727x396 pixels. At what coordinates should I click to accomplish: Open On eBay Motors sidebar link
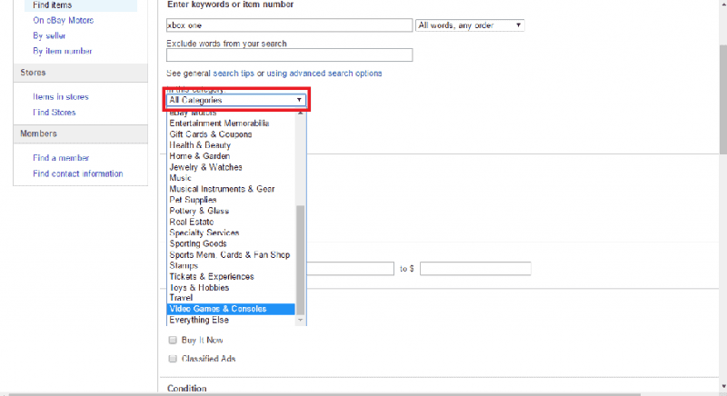tap(64, 20)
